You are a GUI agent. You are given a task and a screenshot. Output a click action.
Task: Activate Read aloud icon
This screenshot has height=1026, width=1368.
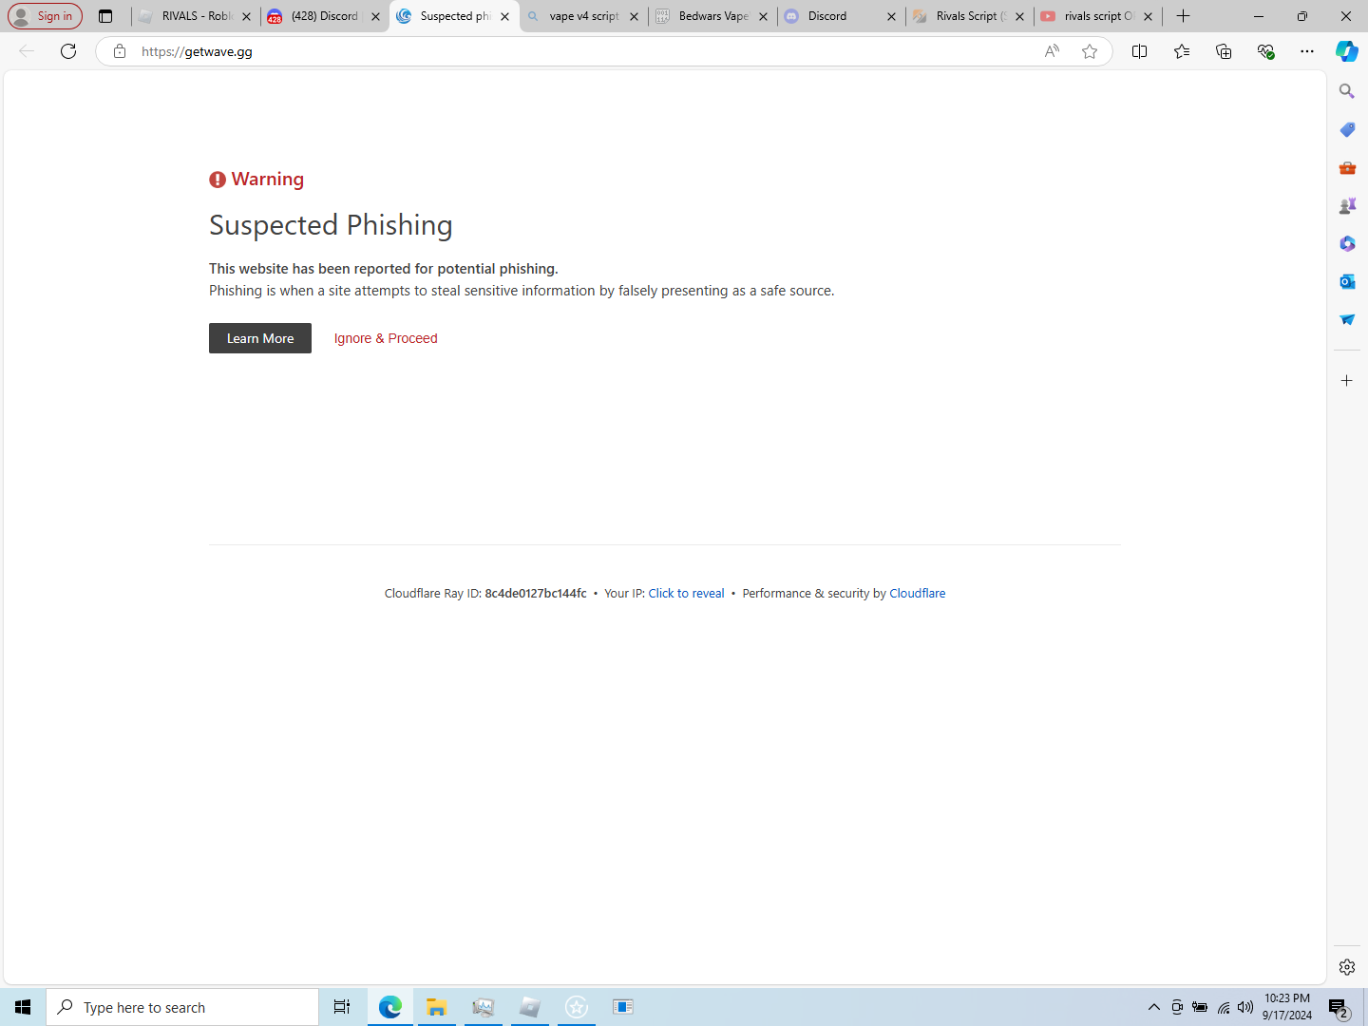1052,51
